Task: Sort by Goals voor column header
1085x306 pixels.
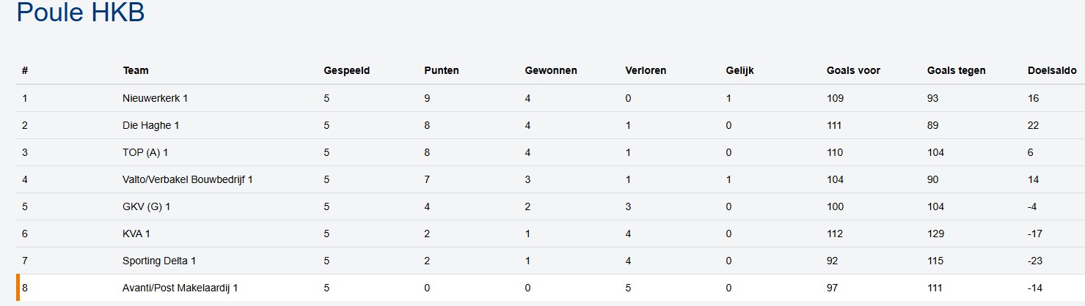Action: 853,71
